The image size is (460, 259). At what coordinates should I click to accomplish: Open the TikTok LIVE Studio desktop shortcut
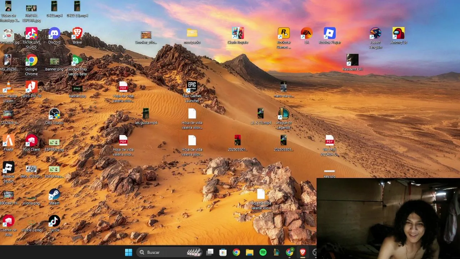31,38
